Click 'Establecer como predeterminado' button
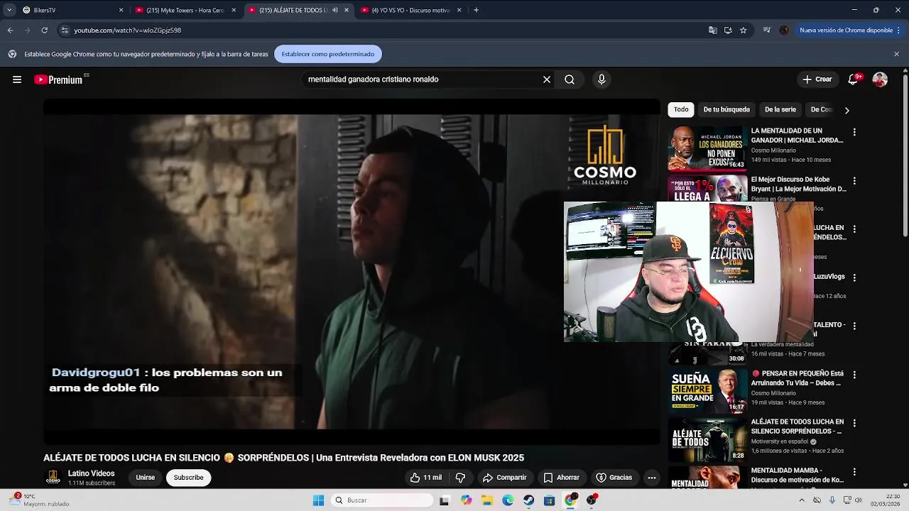The width and height of the screenshot is (909, 511). tap(328, 54)
